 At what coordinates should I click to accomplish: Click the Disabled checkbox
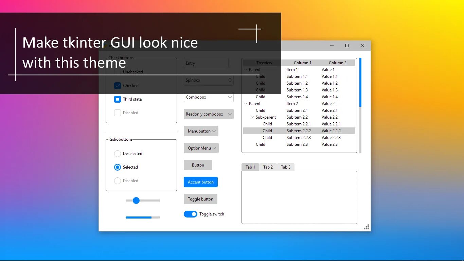118,113
